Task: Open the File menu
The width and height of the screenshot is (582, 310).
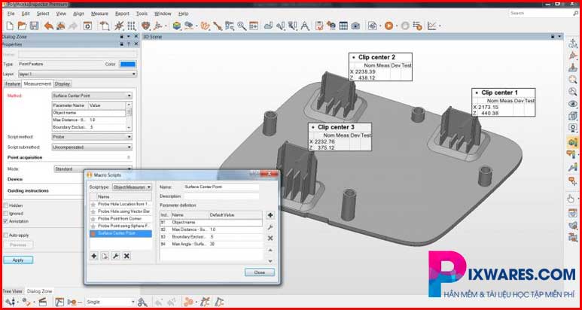Action: [x=11, y=14]
